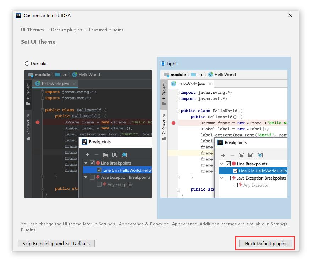
Task: Click group by file icon in Darcula preview
Action: pos(115,155)
